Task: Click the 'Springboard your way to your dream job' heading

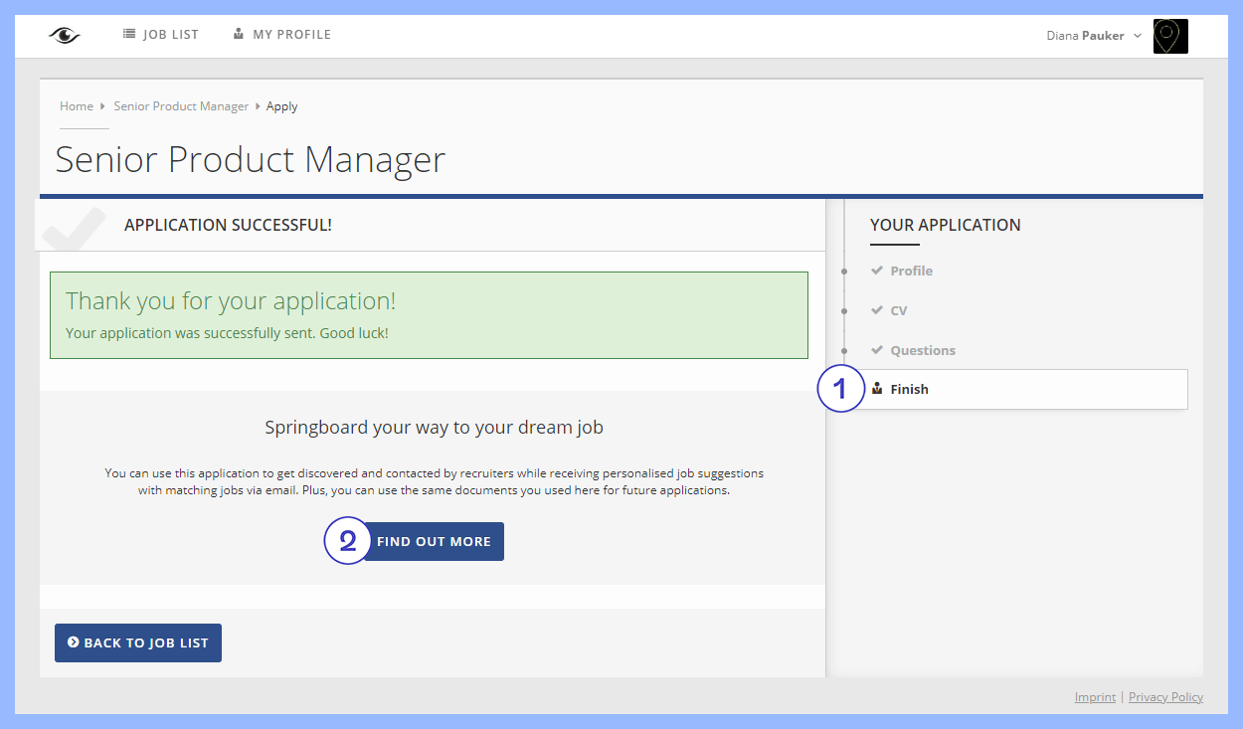Action: [434, 428]
